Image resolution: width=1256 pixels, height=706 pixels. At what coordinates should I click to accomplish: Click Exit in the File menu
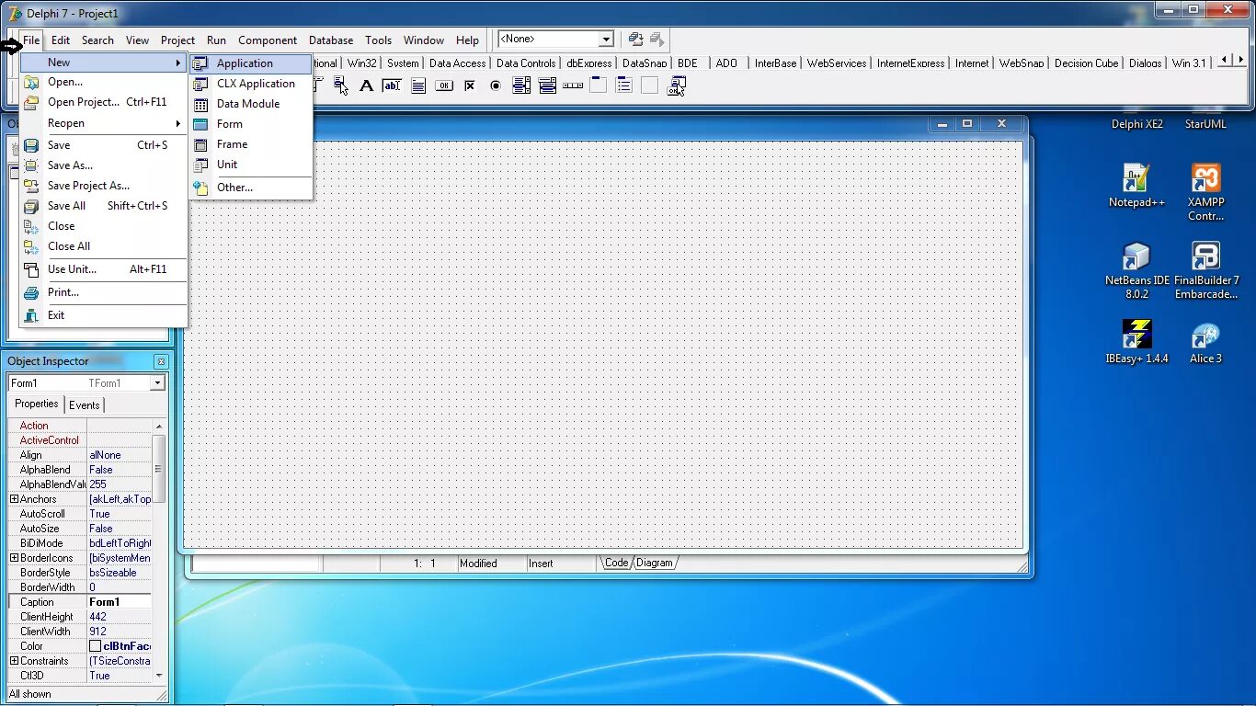[104, 315]
